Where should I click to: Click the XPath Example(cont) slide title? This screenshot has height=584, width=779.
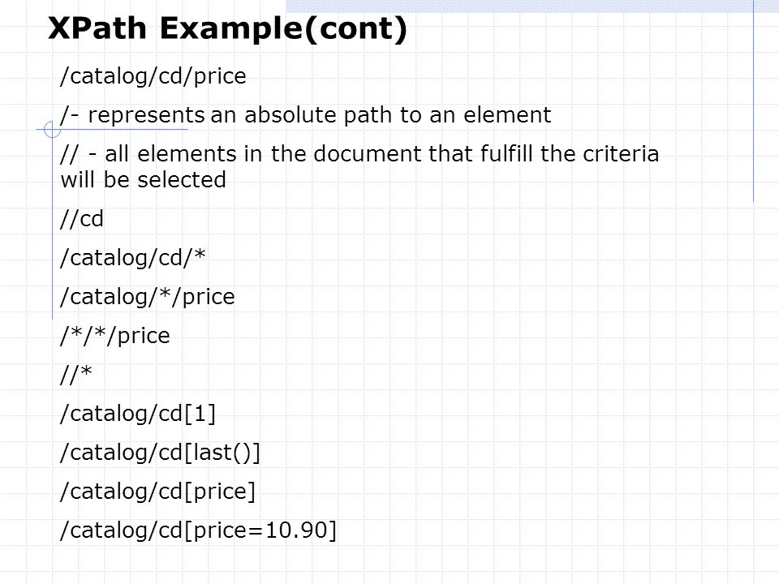click(227, 29)
